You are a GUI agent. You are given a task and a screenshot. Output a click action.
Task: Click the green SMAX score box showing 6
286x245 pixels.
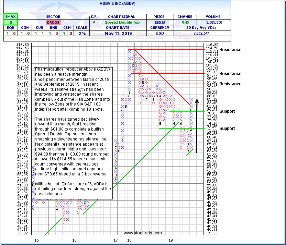click(x=10, y=22)
